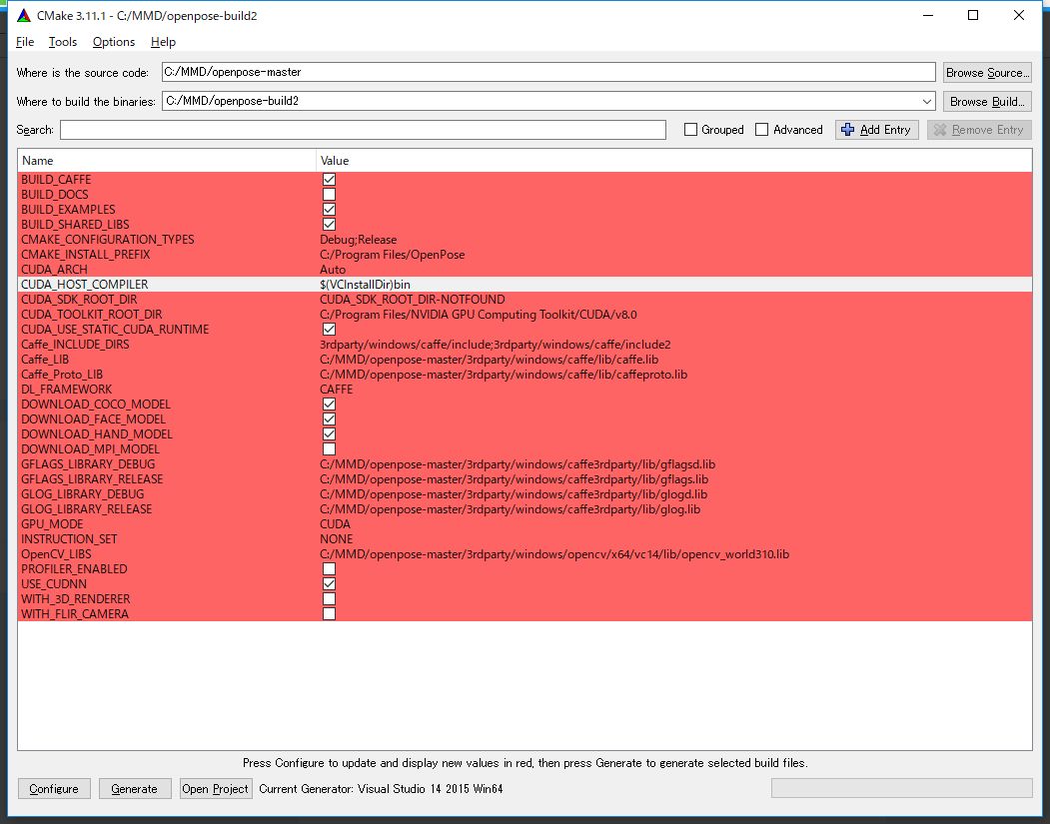The image size is (1050, 824).
Task: Open the project in Visual Studio
Action: (215, 788)
